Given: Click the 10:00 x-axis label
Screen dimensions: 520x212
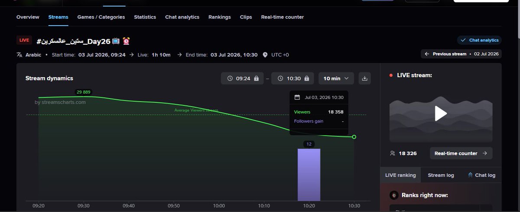Looking at the screenshot, I should (x=219, y=206).
